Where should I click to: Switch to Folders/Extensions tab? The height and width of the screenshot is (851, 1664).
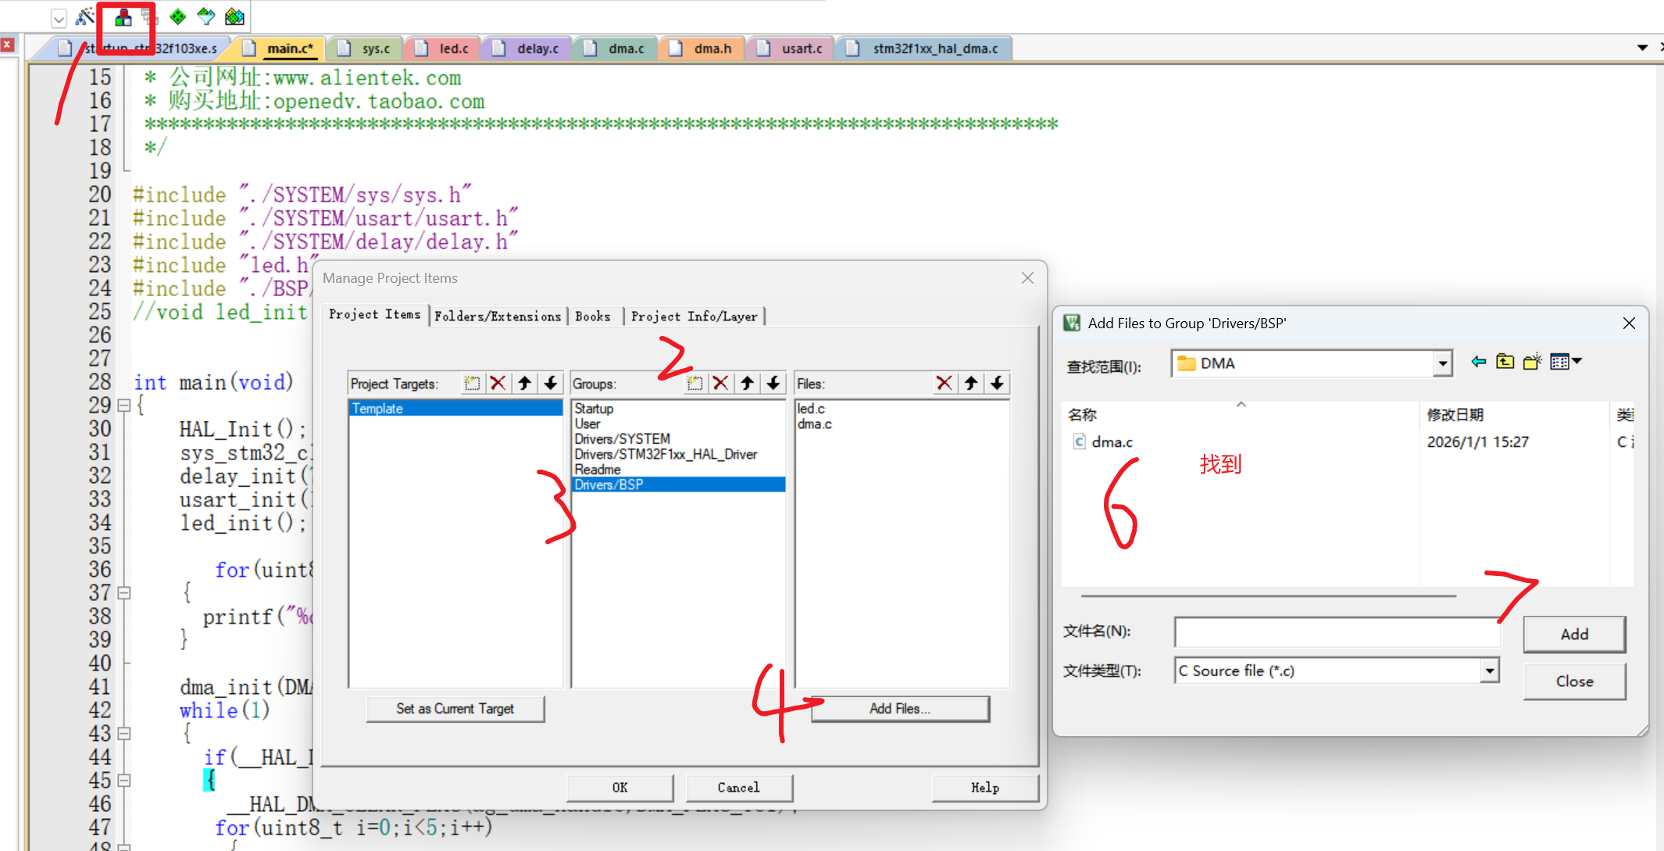pyautogui.click(x=498, y=316)
